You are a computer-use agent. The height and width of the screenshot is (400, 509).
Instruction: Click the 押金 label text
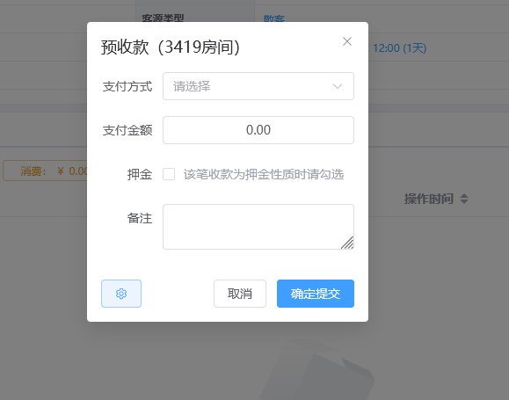click(140, 174)
